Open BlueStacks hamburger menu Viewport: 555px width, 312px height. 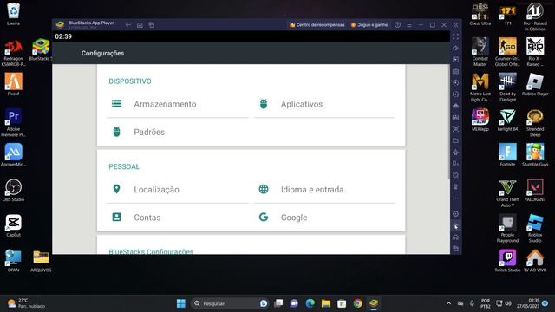click(409, 25)
